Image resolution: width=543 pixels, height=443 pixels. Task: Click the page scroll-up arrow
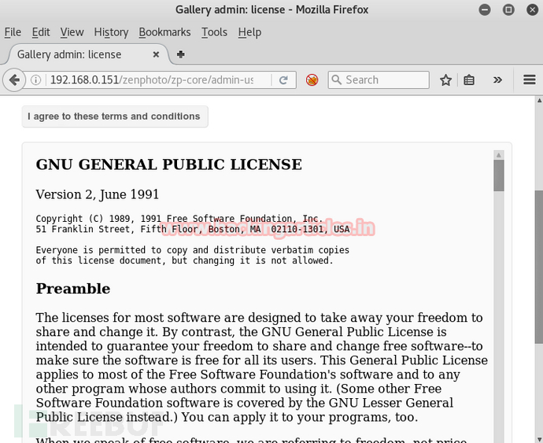[x=539, y=101]
